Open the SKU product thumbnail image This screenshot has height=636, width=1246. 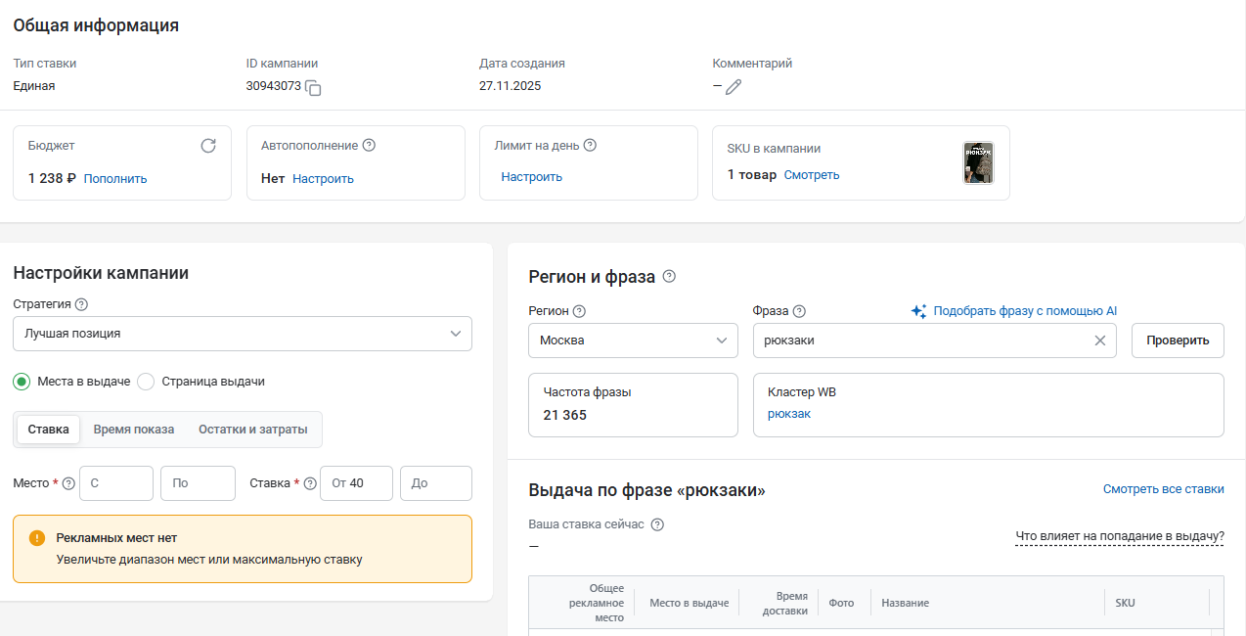click(x=978, y=162)
